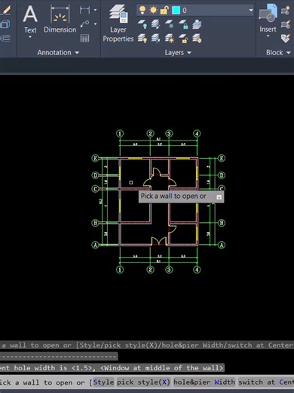The width and height of the screenshot is (294, 393).
Task: Click the Lock layer icon
Action: (183, 24)
